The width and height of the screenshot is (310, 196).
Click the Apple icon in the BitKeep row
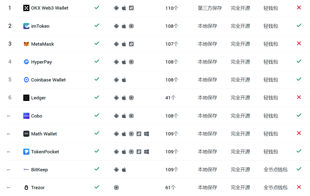pos(124,170)
